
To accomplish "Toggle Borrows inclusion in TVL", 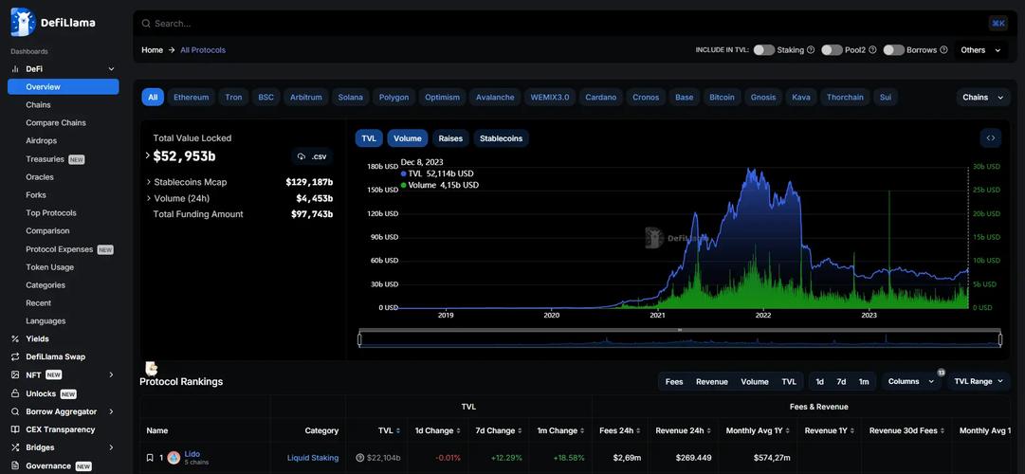I will point(893,49).
